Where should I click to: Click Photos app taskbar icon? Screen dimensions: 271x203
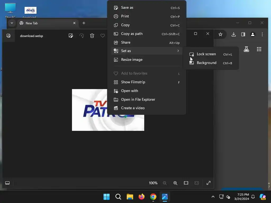(165, 197)
